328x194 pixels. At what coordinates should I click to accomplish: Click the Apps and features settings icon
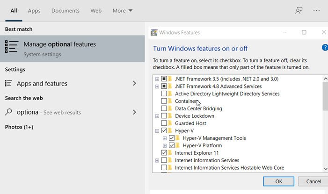coord(8,84)
